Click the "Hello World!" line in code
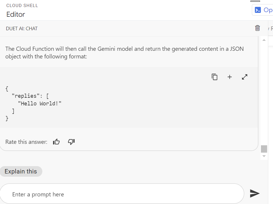Viewport: 273px width, 204px height. (x=40, y=103)
